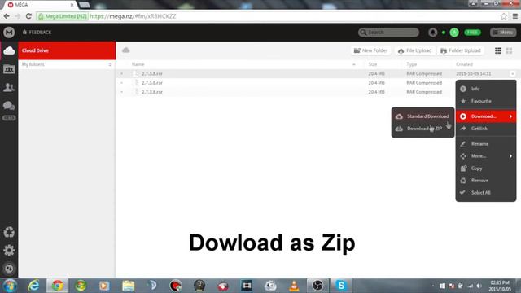Viewport: 521px width, 293px height.
Task: Choose Select All in context menu
Action: point(486,193)
